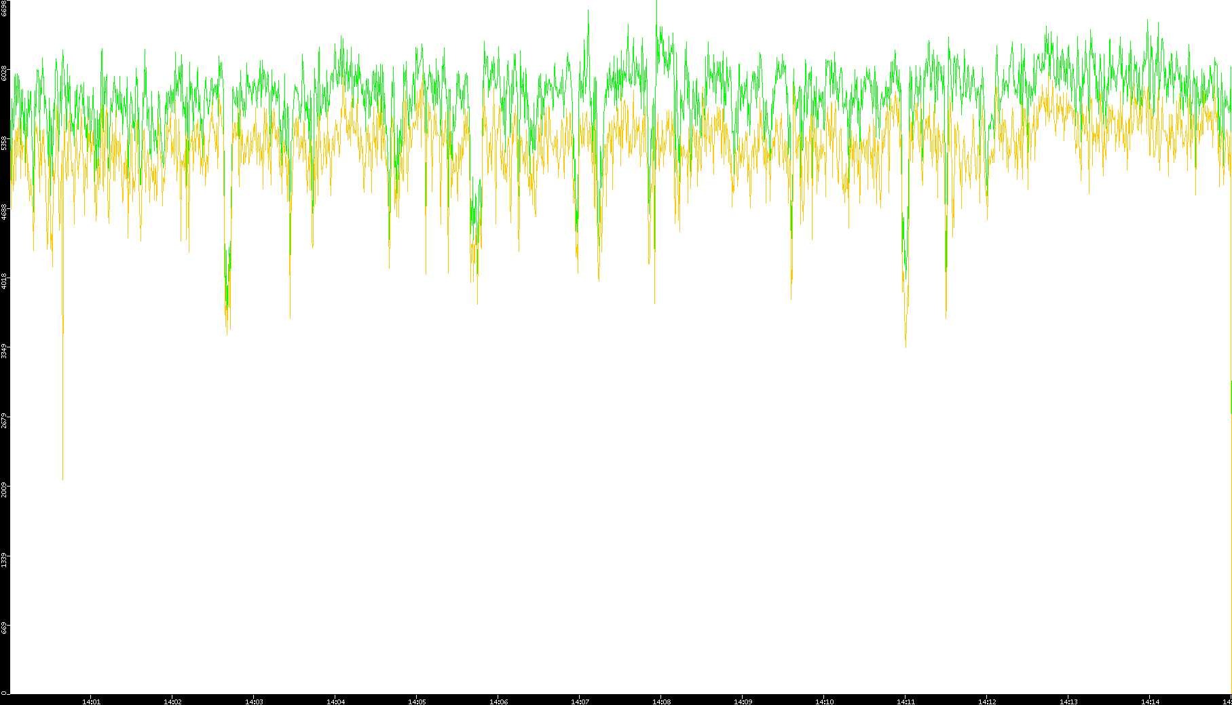This screenshot has height=705, width=1232.
Task: Click the yellow dip's lowest point near 14:11
Action: [906, 347]
